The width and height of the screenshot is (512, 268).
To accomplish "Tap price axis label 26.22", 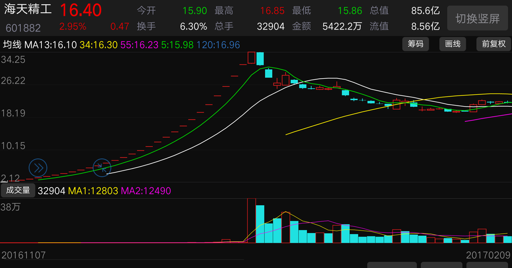I will (13, 81).
